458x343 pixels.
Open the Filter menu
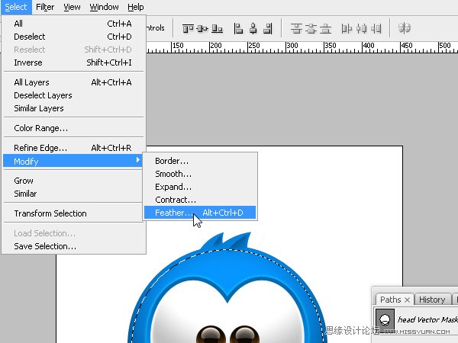[x=45, y=7]
